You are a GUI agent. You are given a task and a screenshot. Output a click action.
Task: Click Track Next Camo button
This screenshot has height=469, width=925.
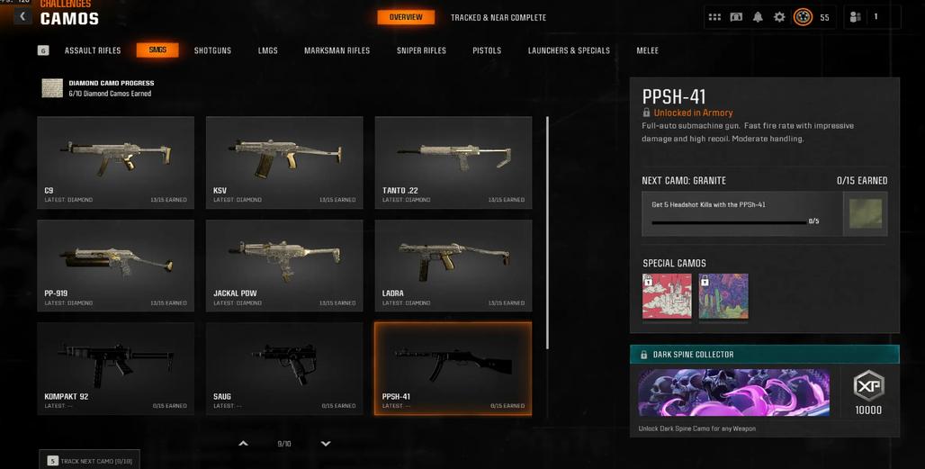pyautogui.click(x=90, y=460)
